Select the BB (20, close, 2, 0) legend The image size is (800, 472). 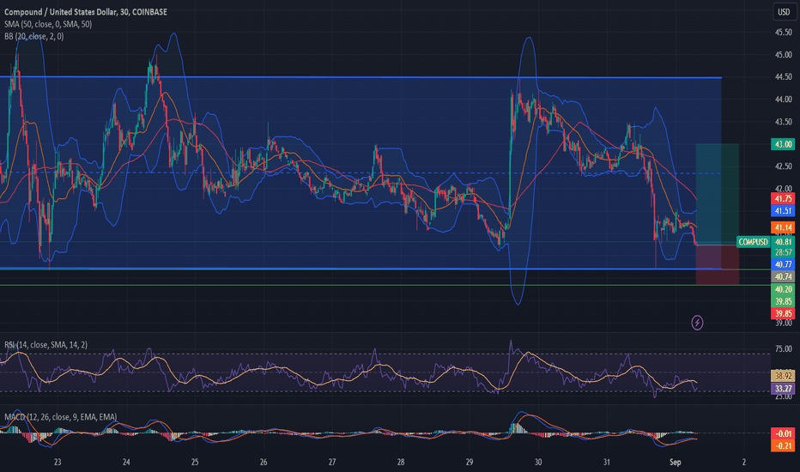tap(33, 36)
